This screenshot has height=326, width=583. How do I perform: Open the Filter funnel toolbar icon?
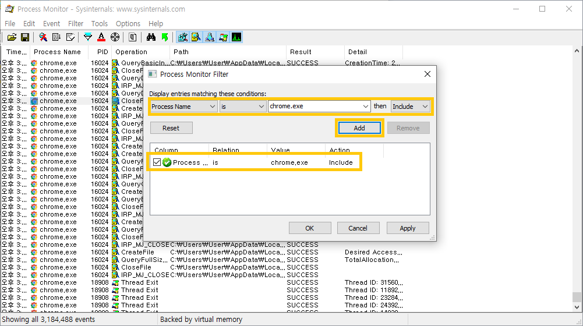pyautogui.click(x=88, y=37)
